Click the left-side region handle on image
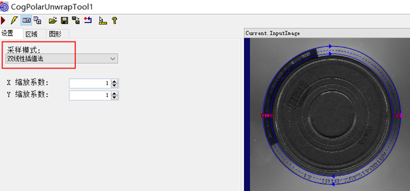Viewport: 410px width, 191px height. click(x=267, y=115)
